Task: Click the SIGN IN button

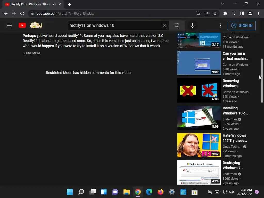Action: point(242,26)
